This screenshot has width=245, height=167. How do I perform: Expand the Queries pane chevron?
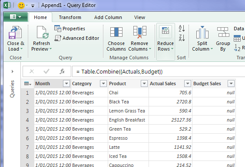point(12,71)
